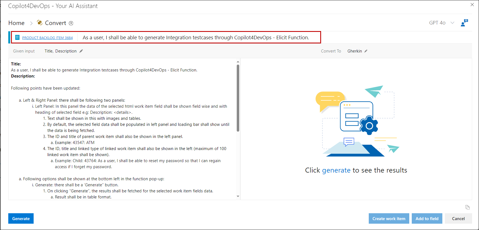Expand the GPT 4o model dropdown
The height and width of the screenshot is (230, 479).
(x=452, y=23)
